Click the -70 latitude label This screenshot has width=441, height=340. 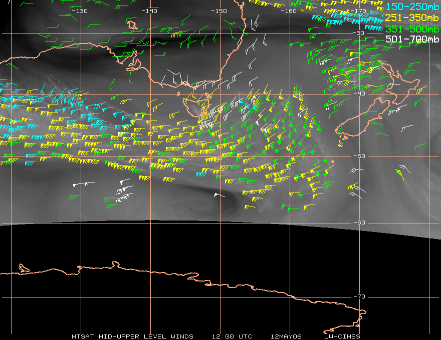(359, 297)
